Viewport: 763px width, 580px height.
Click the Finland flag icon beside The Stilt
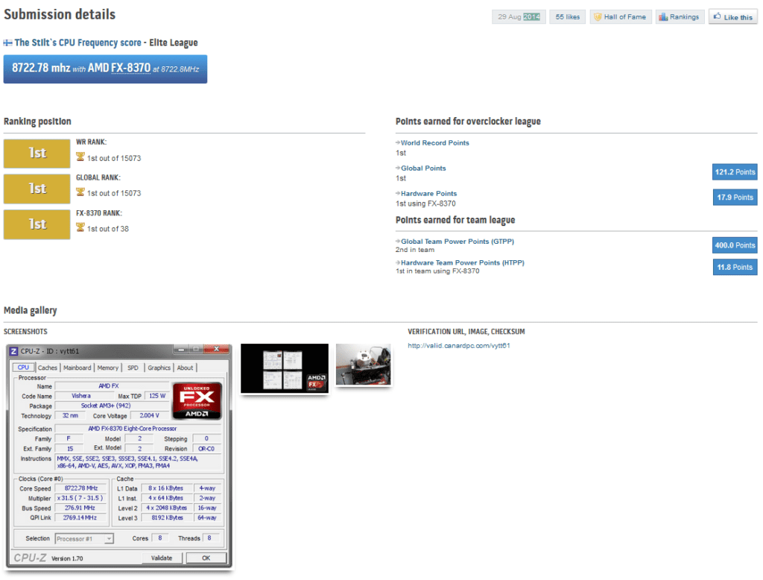(7, 42)
